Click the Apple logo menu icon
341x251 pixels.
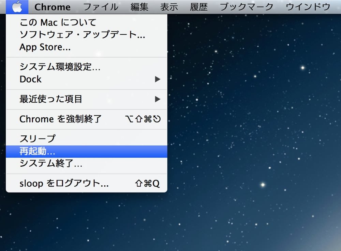(x=17, y=7)
